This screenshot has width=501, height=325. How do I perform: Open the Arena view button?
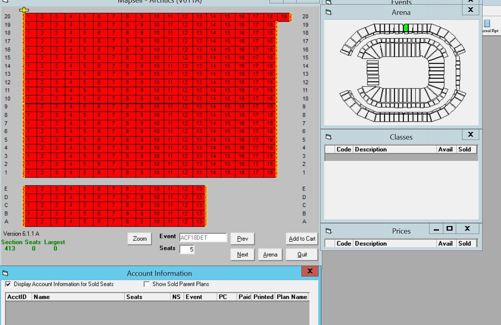click(270, 254)
